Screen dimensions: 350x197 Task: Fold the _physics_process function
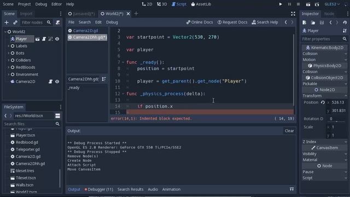click(123, 94)
